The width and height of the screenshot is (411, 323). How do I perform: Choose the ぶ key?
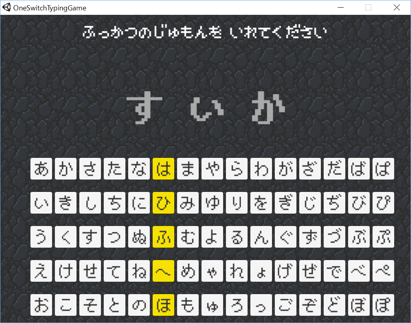coord(359,237)
